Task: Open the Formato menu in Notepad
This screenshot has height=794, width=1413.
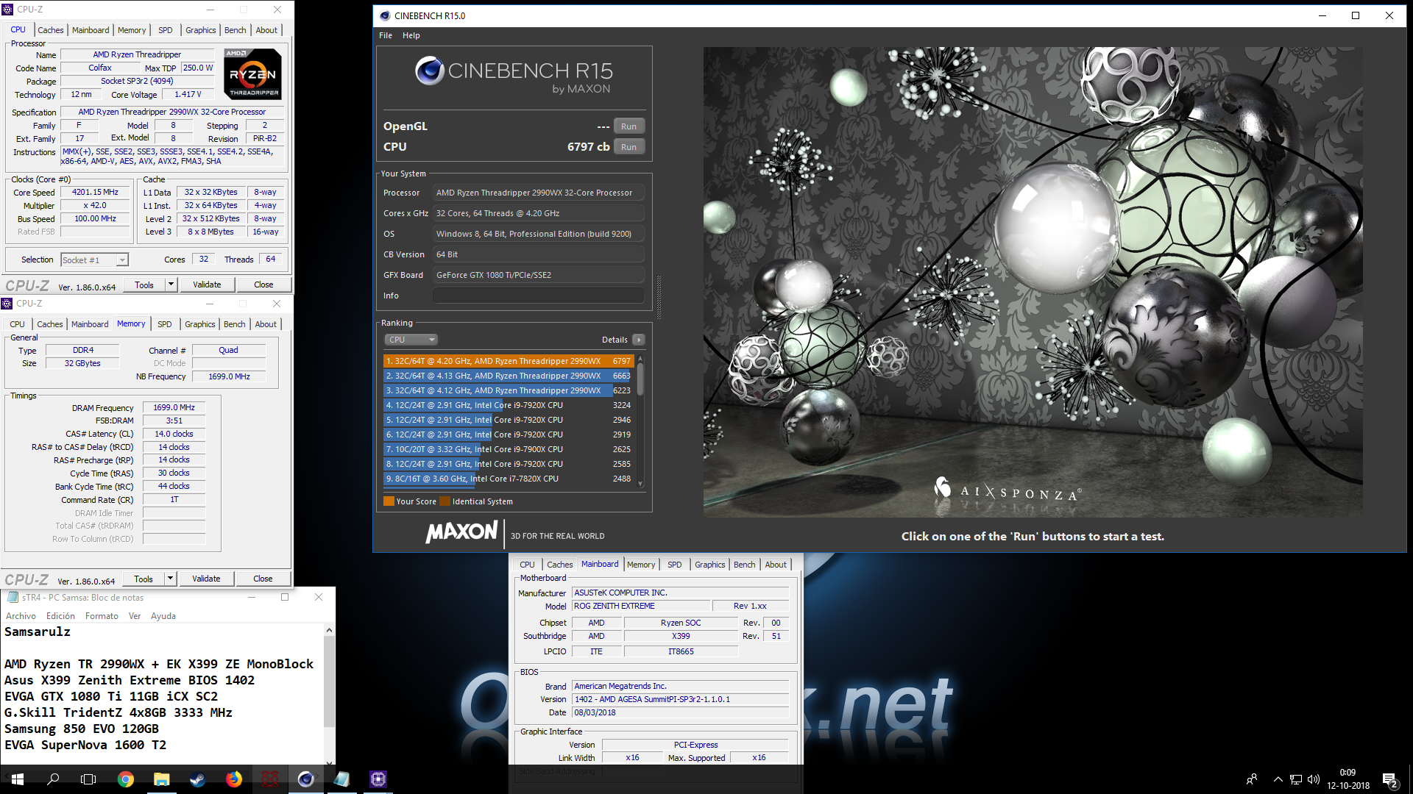Action: 102,616
